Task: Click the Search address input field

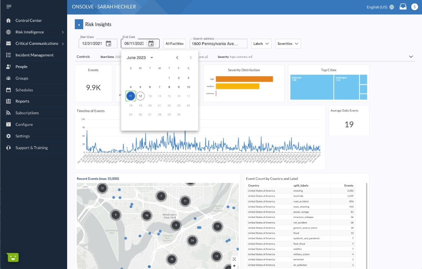Action: click(219, 44)
